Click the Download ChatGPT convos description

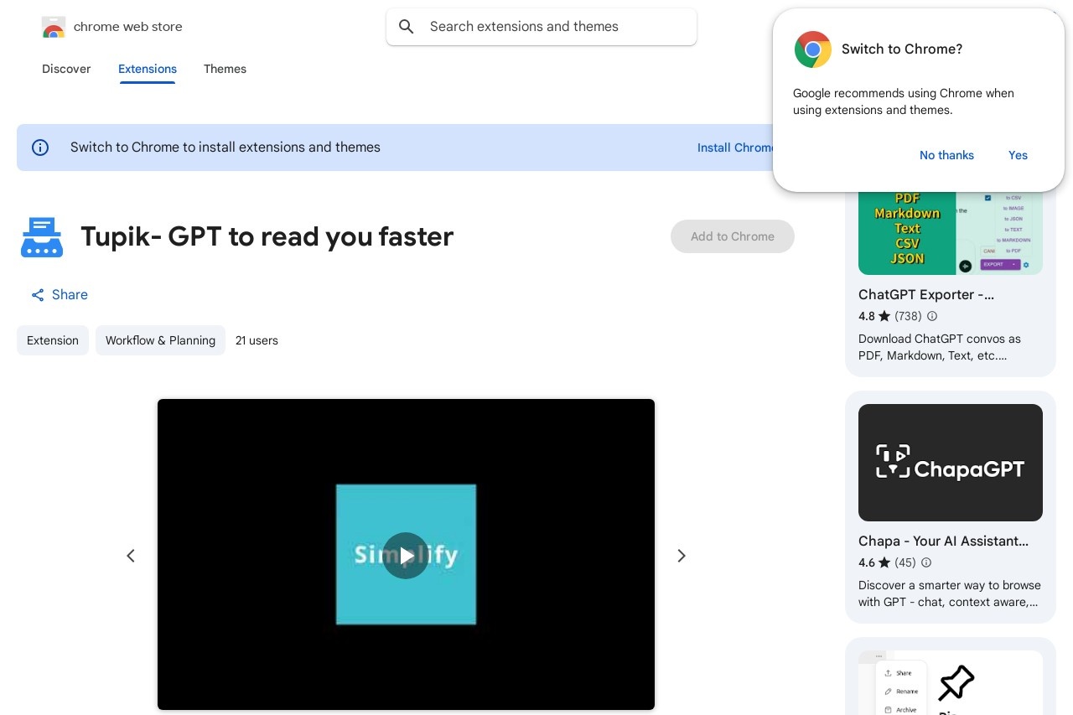pyautogui.click(x=940, y=347)
